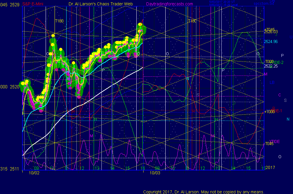The height and width of the screenshot is (194, 293).
Task: Click Dr. Al Larson's Chaos Trader Web heading
Action: (101, 4)
